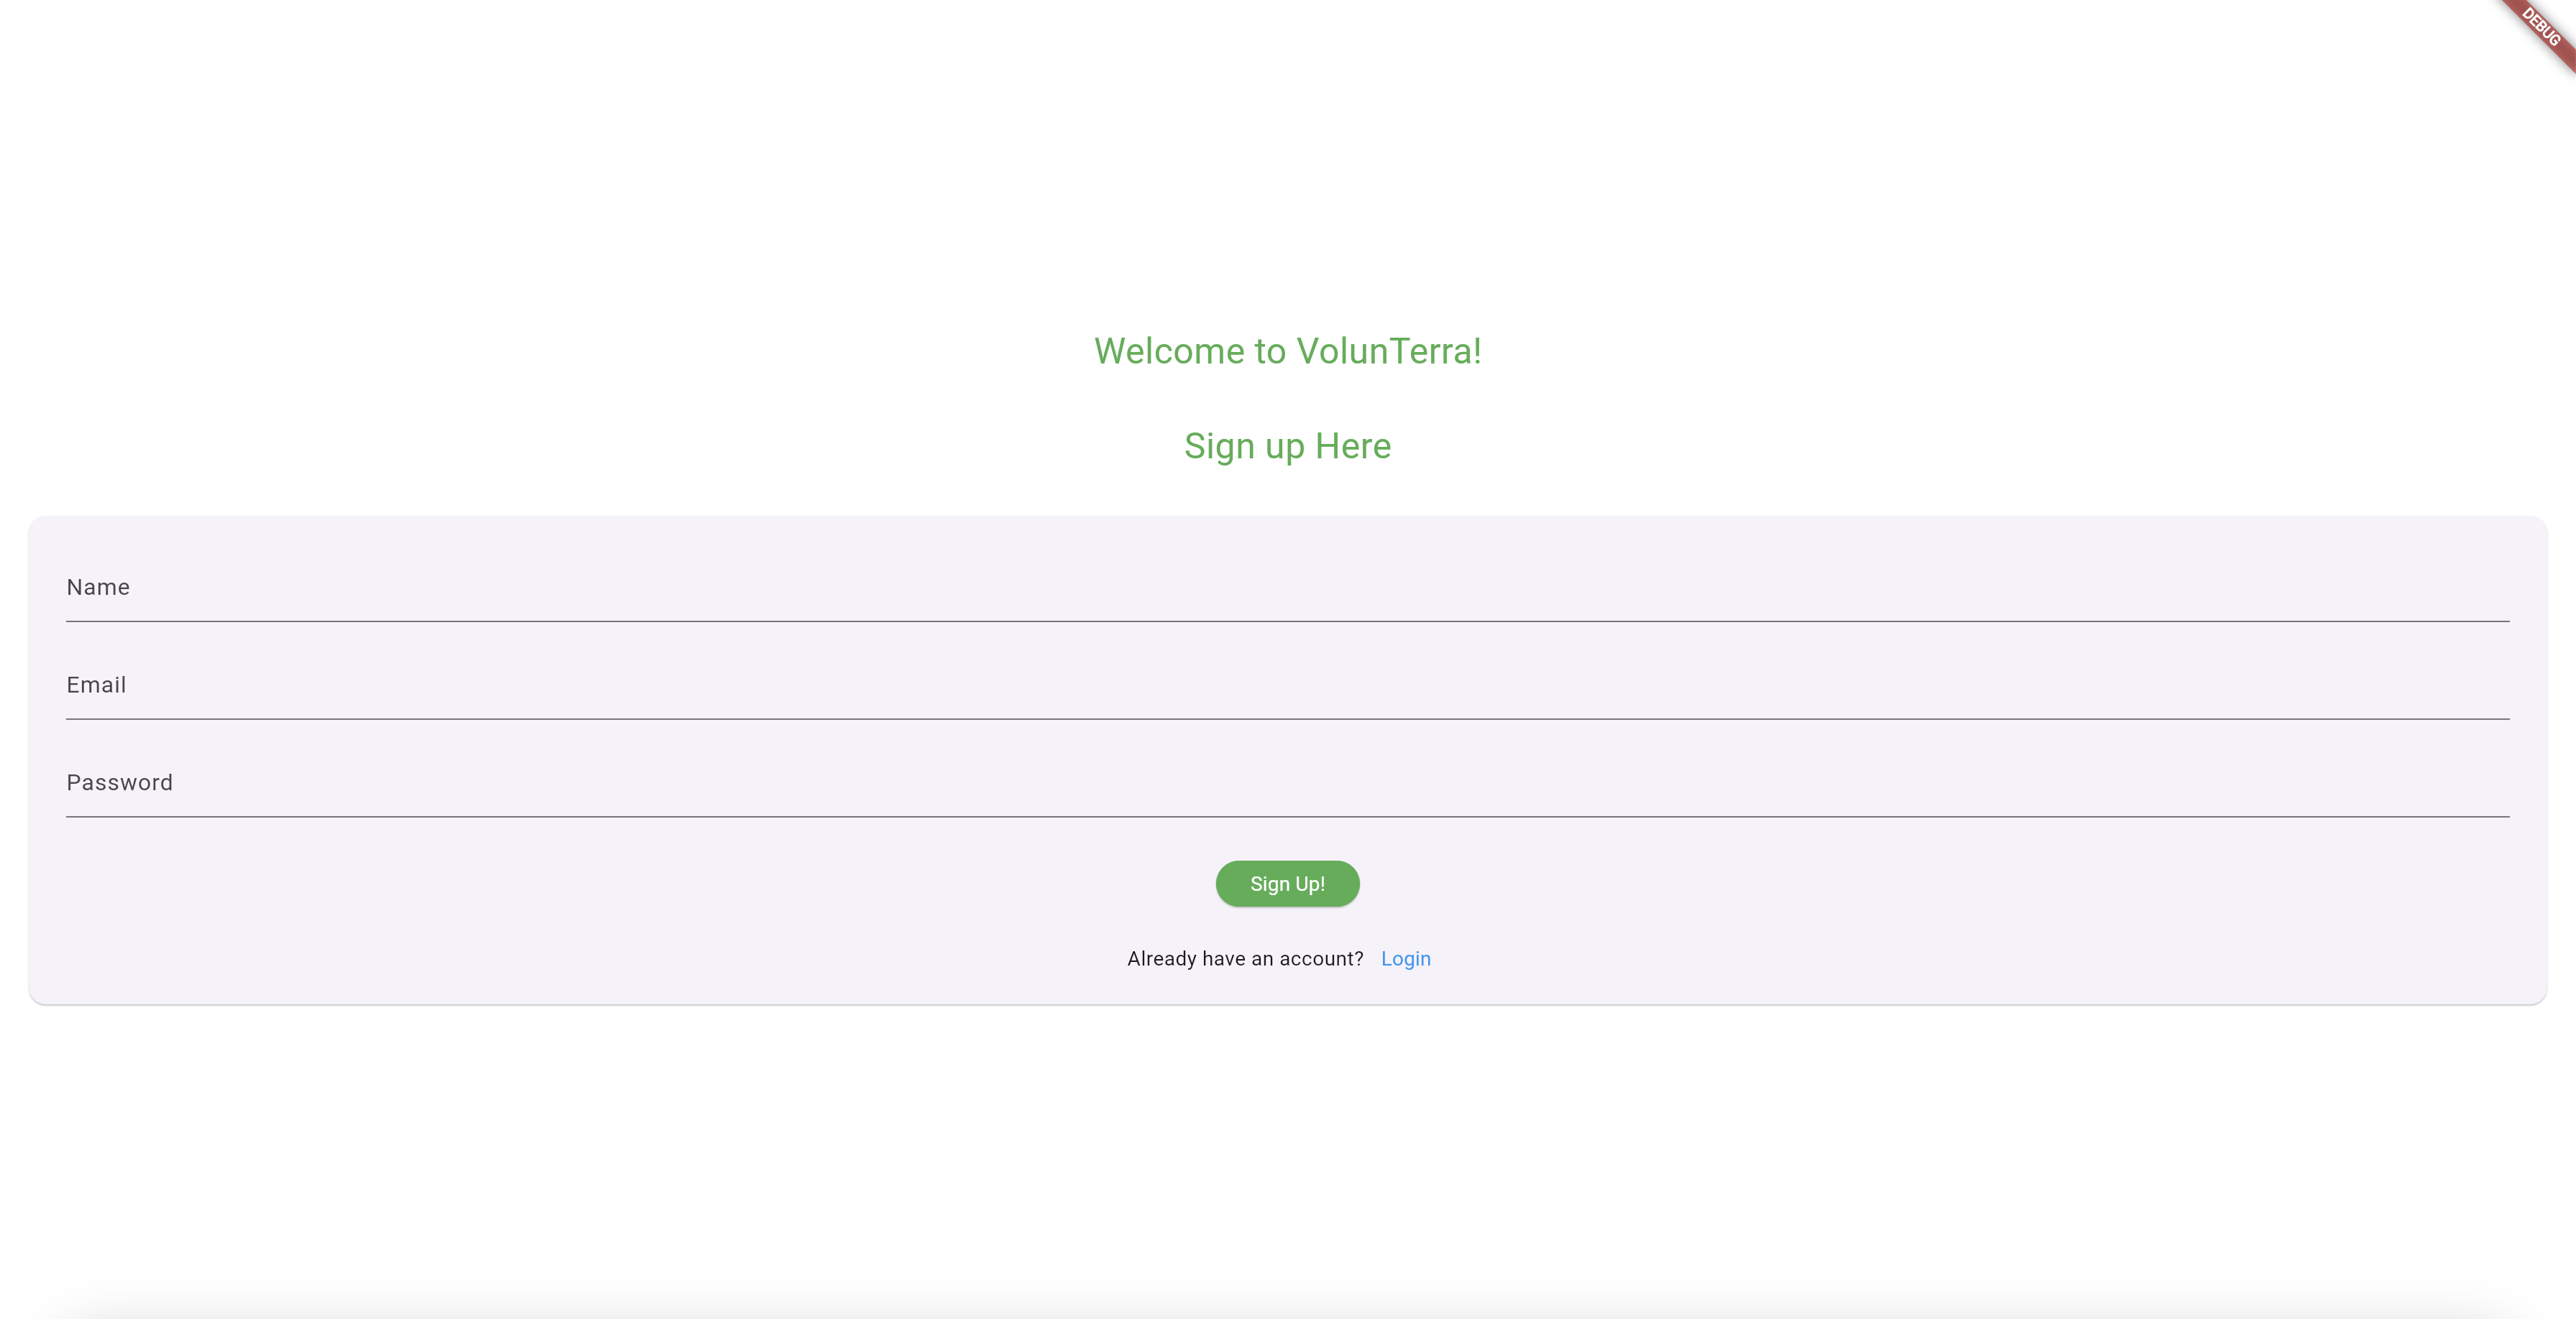
Task: Click the word account in the login prompt
Action: (1313, 959)
